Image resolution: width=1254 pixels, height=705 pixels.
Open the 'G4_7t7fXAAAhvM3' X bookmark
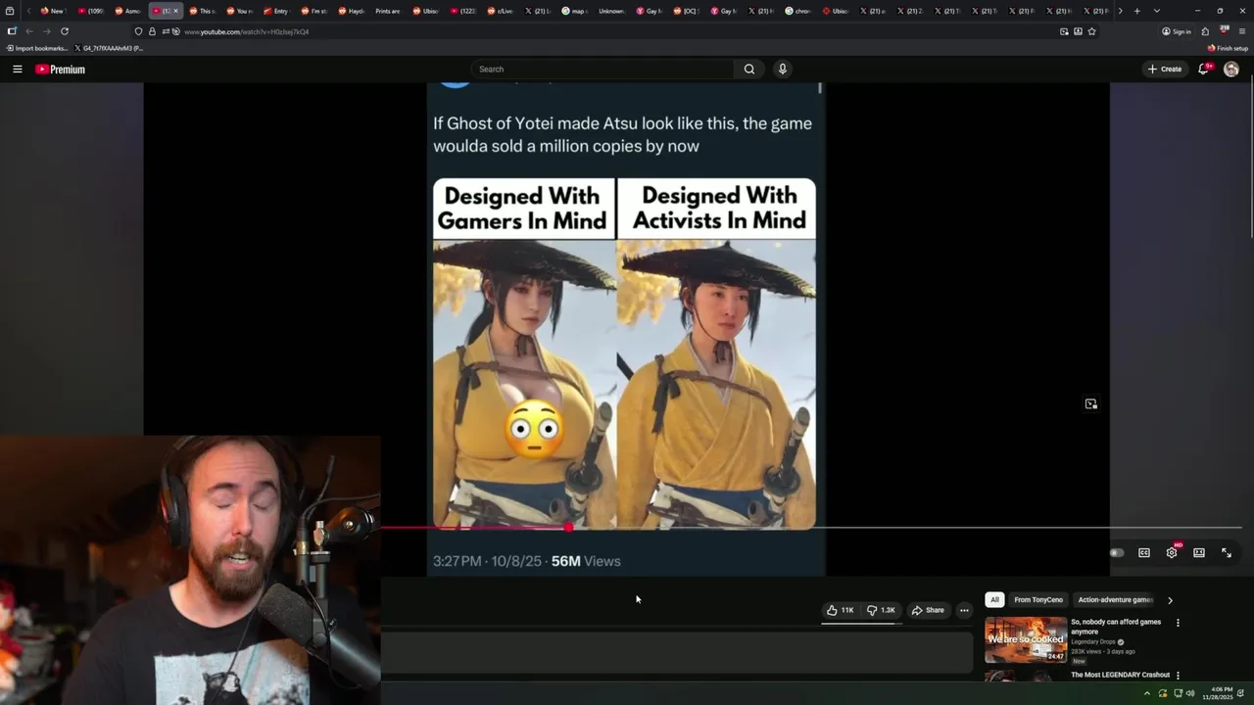pos(109,48)
